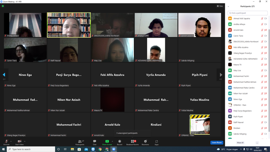Image resolution: width=270 pixels, height=152 pixels.
Task: Select DBA2052858_Adelia Novitasari in the list
Action: [248, 41]
